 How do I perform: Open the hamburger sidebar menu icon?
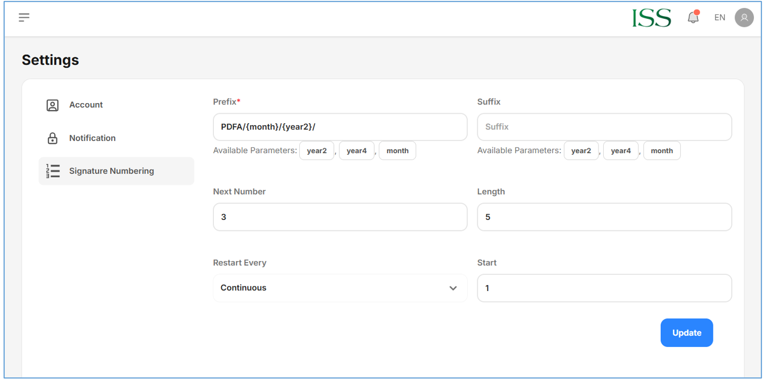pos(24,17)
